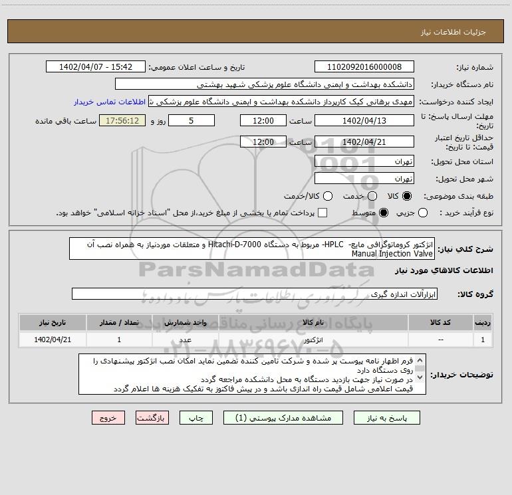Click واحد شمارش column header
The height and width of the screenshot is (495, 512).
point(185,322)
